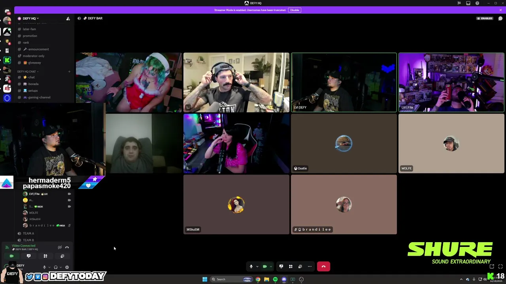
Task: Open the gaming-channel channel
Action: click(37, 97)
